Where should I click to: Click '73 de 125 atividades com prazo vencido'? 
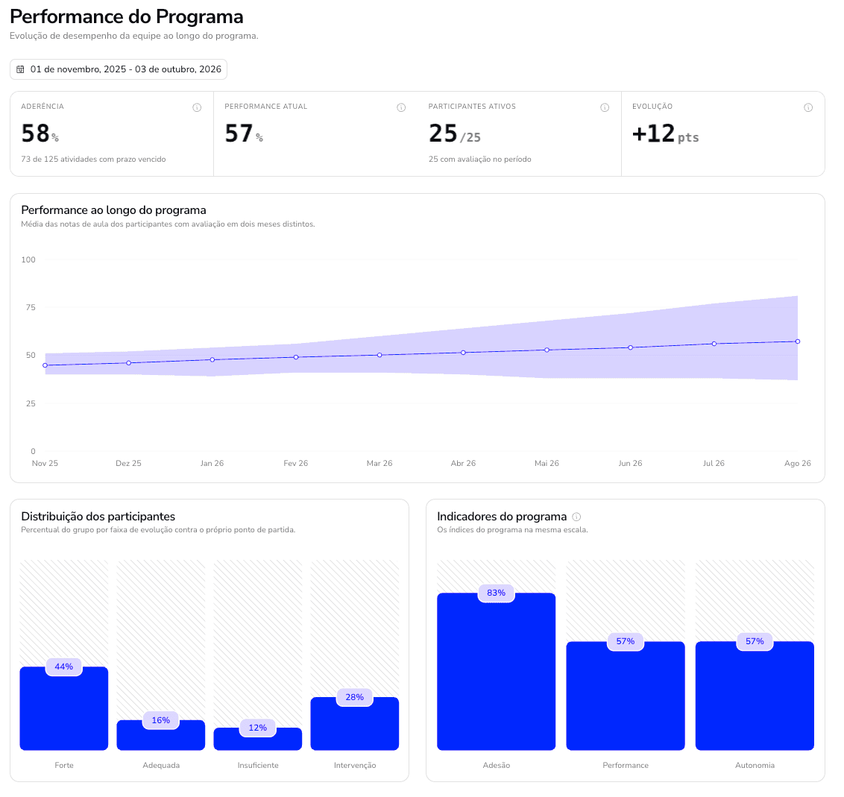[x=94, y=160]
